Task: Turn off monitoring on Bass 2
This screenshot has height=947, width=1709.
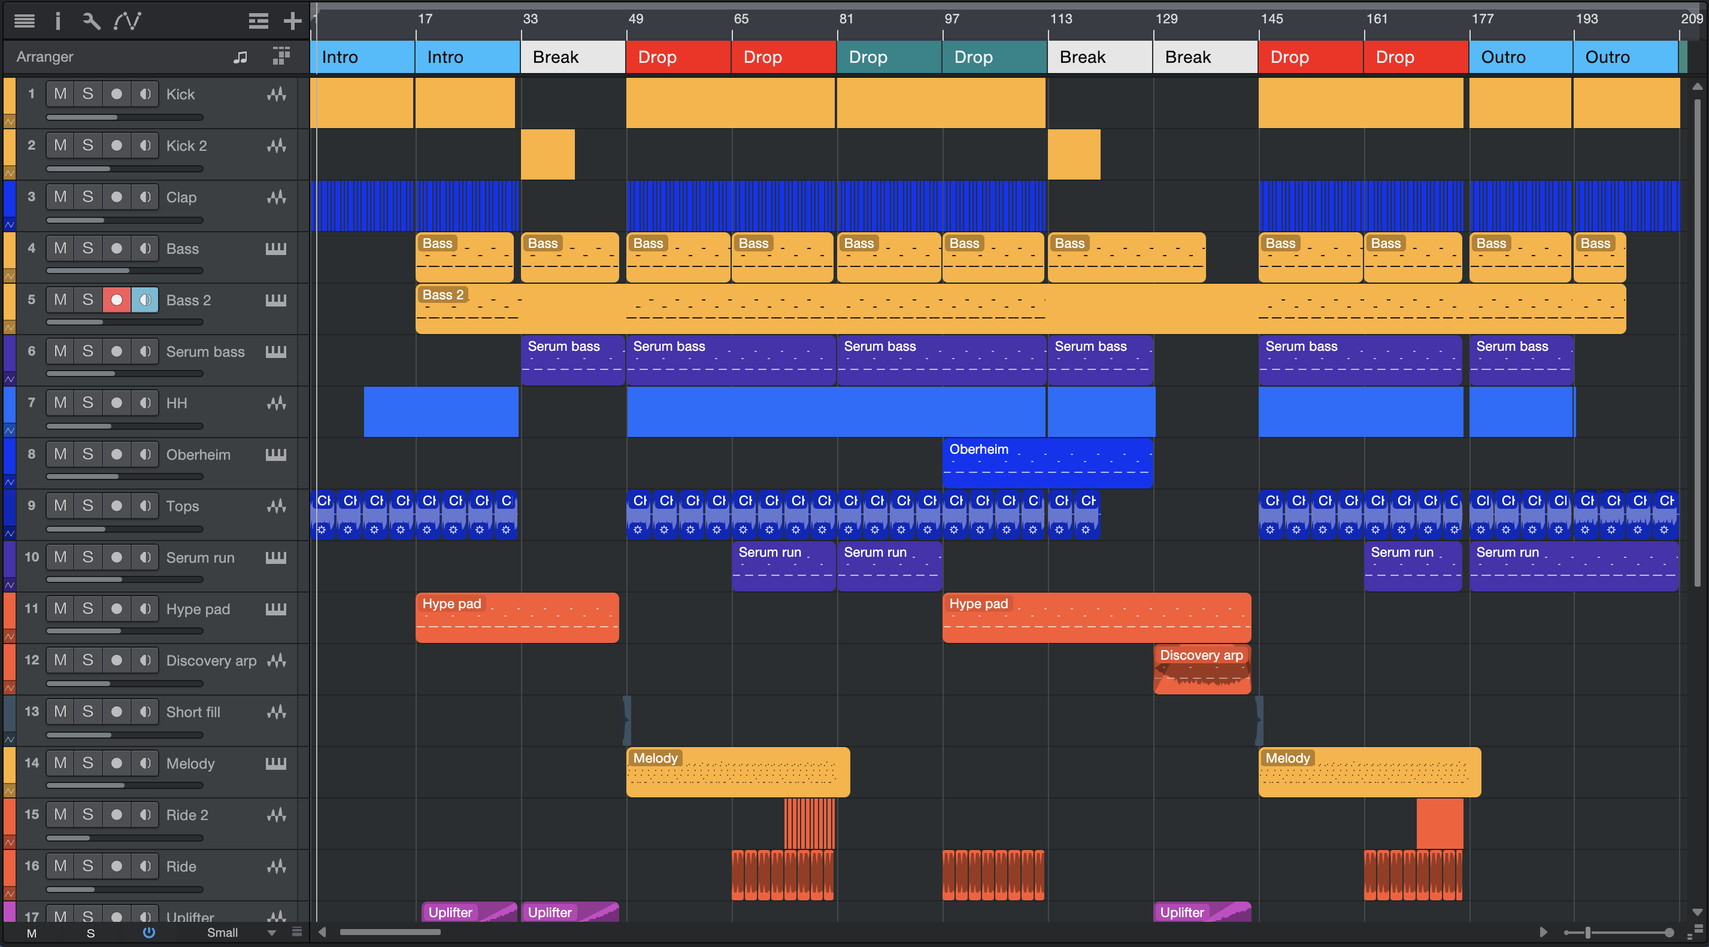Action: tap(145, 301)
